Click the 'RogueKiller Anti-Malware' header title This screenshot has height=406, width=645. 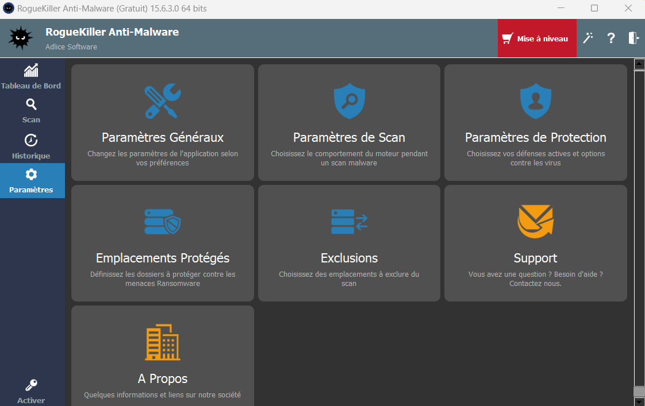[x=112, y=32]
